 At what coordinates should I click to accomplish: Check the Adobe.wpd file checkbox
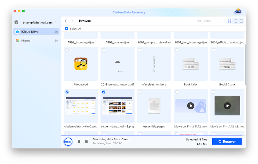coord(67,50)
